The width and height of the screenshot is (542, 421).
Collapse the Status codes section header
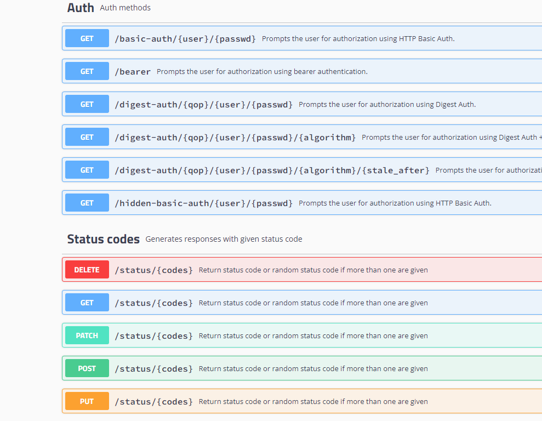103,239
